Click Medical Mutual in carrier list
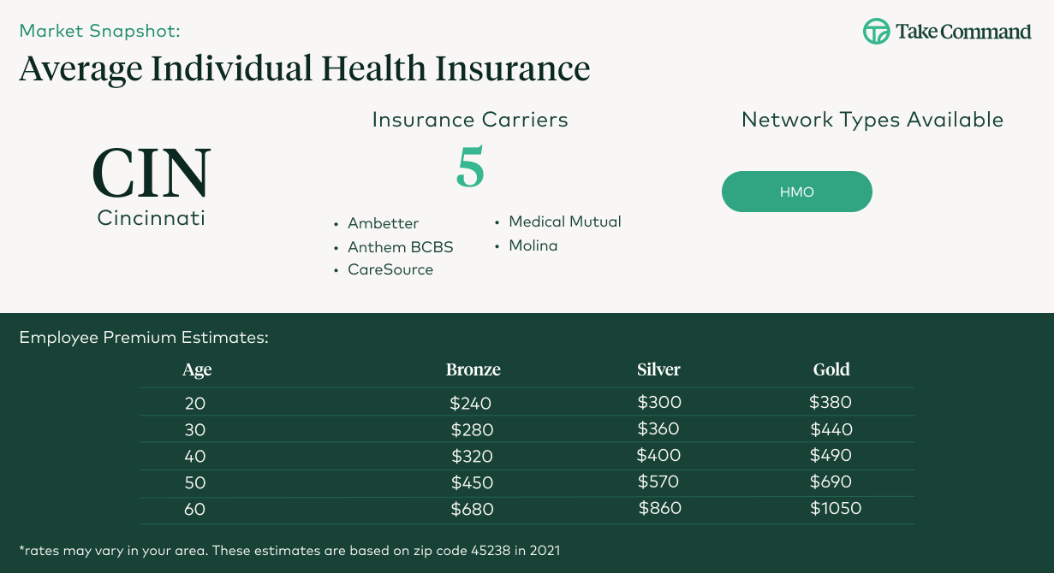 (x=564, y=222)
